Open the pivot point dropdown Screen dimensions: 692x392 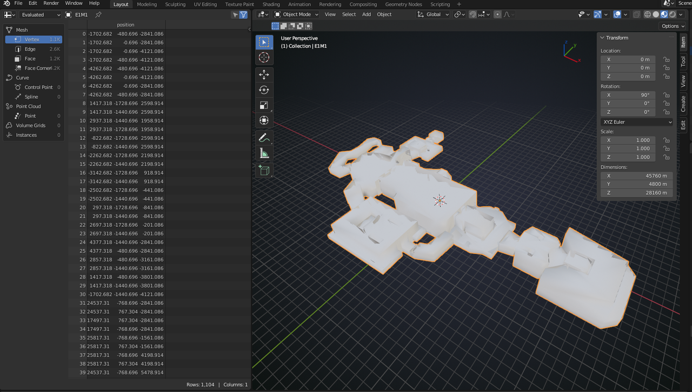click(x=460, y=15)
